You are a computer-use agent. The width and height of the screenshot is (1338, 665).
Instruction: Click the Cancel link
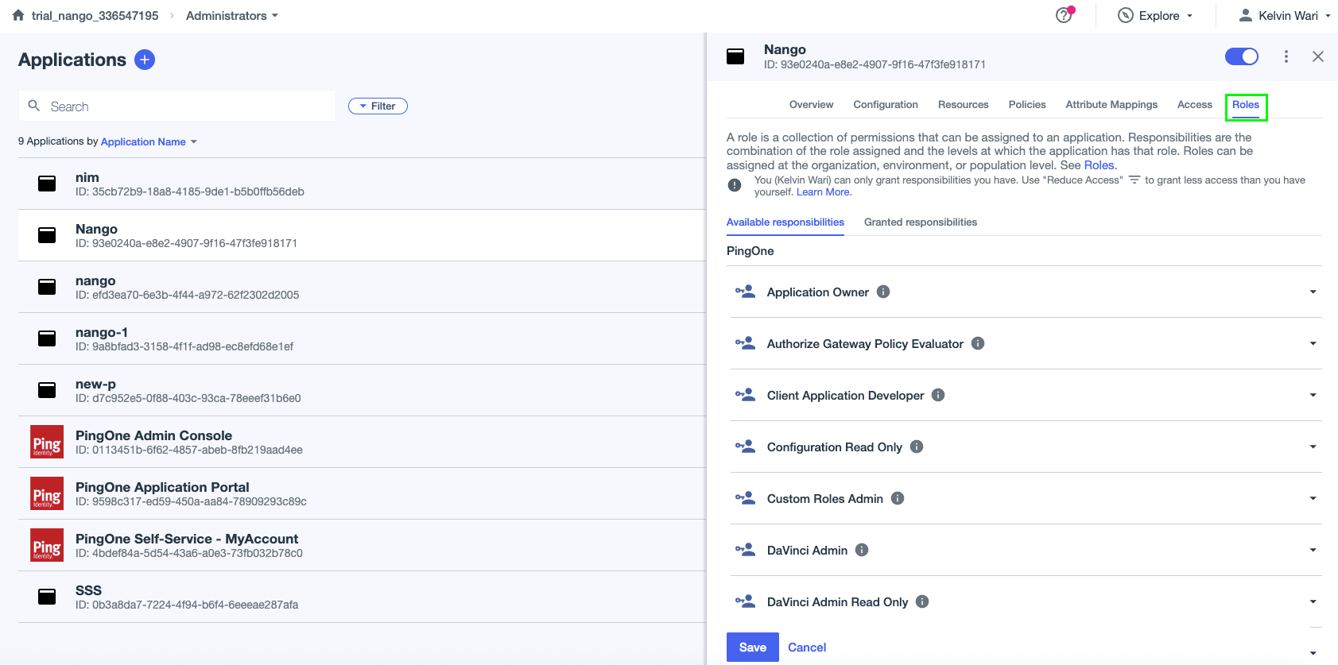[807, 648]
